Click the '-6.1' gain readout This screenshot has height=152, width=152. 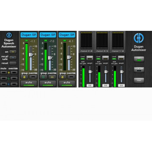click(71, 41)
